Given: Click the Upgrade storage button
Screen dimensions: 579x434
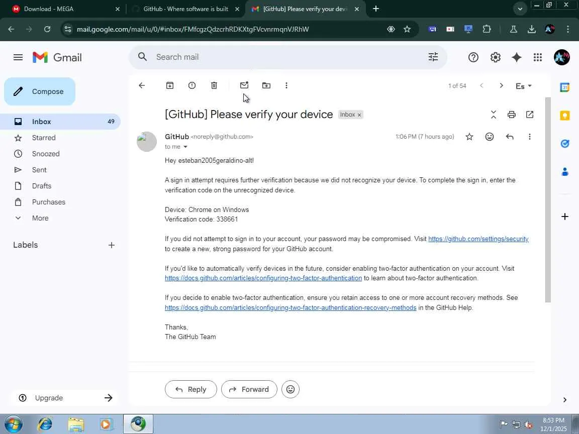Looking at the screenshot, I should [x=65, y=398].
